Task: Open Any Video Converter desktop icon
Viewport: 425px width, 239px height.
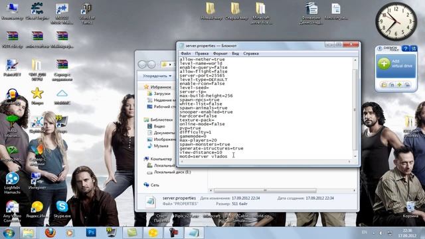Action: [x=12, y=211]
